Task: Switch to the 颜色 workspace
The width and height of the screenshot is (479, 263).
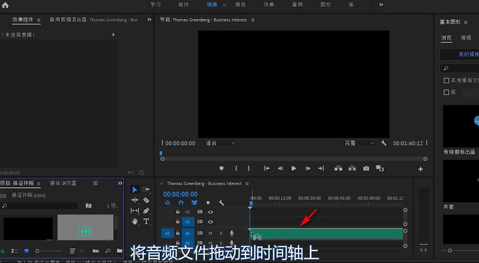Action: click(x=240, y=5)
